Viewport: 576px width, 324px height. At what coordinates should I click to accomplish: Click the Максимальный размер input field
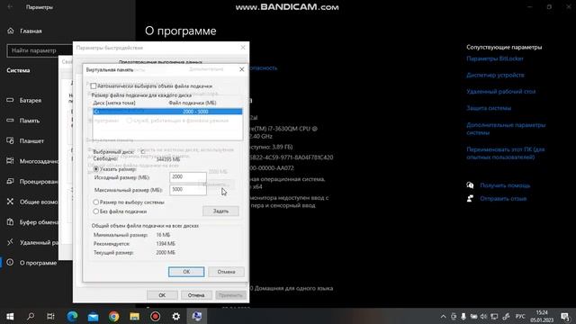tap(188, 190)
